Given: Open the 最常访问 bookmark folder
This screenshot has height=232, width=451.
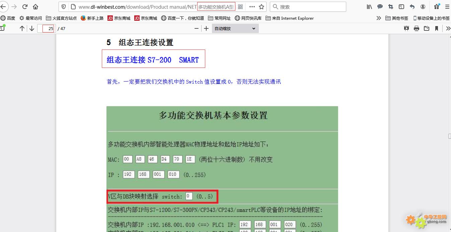Looking at the screenshot, I should [x=31, y=18].
